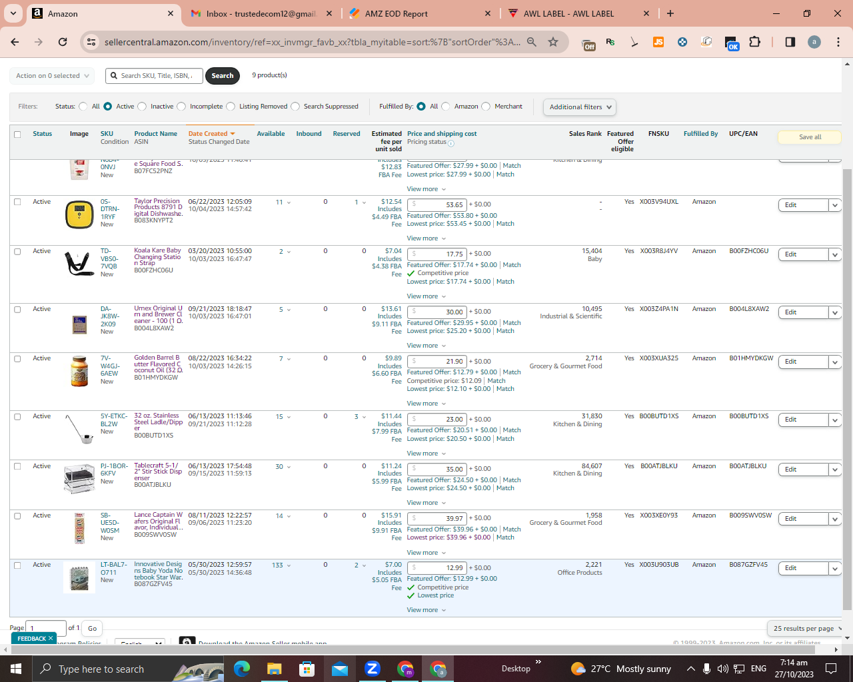Select Fulfilled By Amazon radio button
Screen dimensions: 853x682
(x=446, y=107)
